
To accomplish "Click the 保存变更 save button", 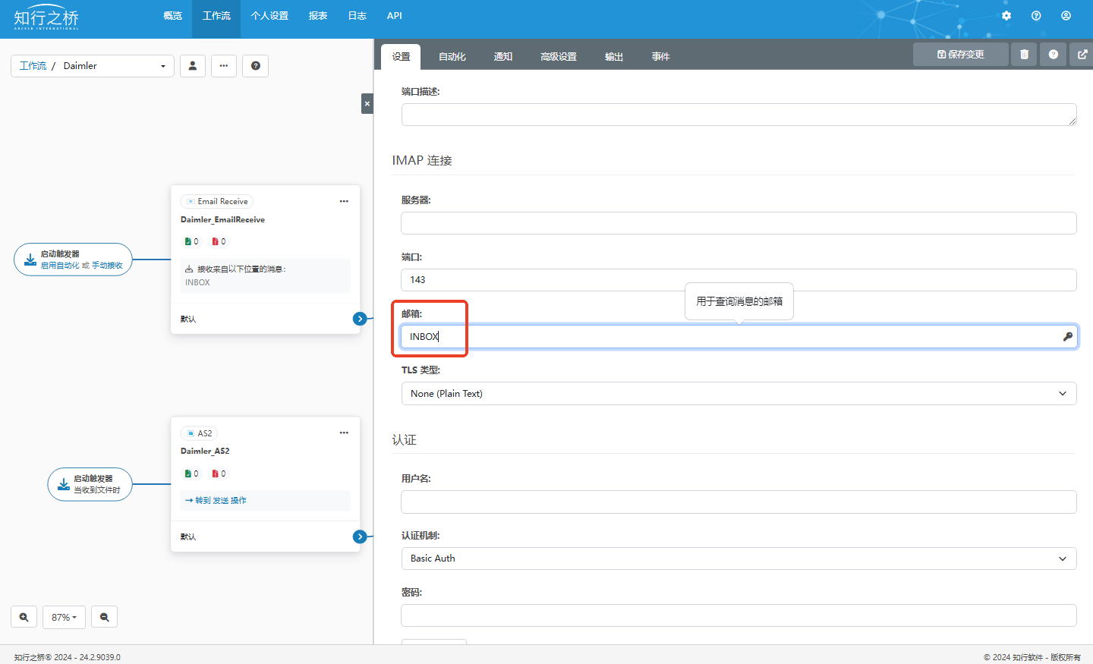I will tap(961, 55).
